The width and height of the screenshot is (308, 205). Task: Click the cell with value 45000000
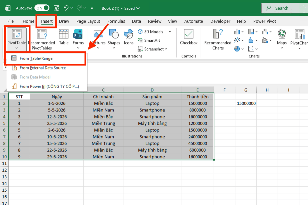(x=197, y=144)
